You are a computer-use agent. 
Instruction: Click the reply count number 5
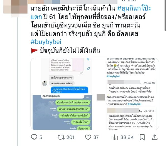[x=41, y=137]
